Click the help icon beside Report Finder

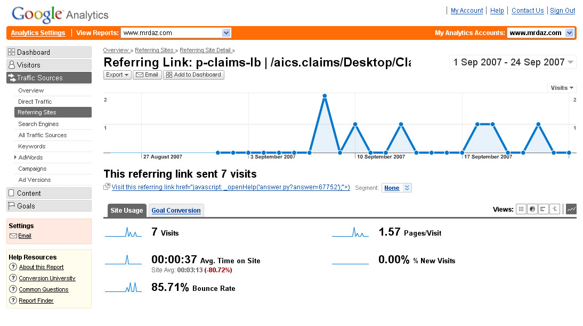click(x=13, y=300)
